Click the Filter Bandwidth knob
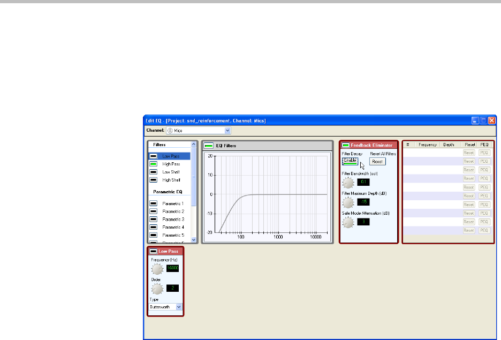The image size is (501, 340). coord(348,182)
